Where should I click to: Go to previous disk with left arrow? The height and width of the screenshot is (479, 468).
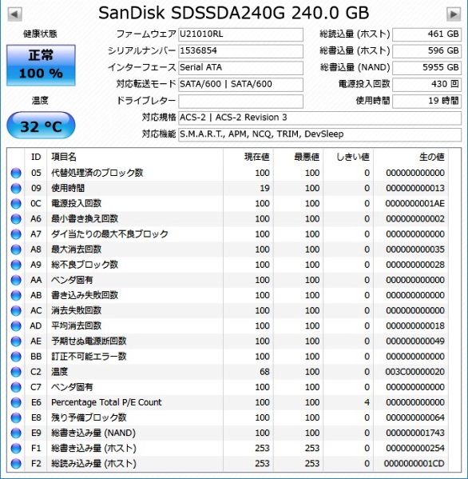[14, 14]
